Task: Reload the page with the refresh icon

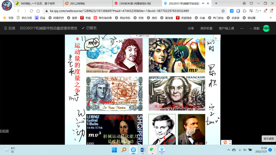Action: coord(31,11)
